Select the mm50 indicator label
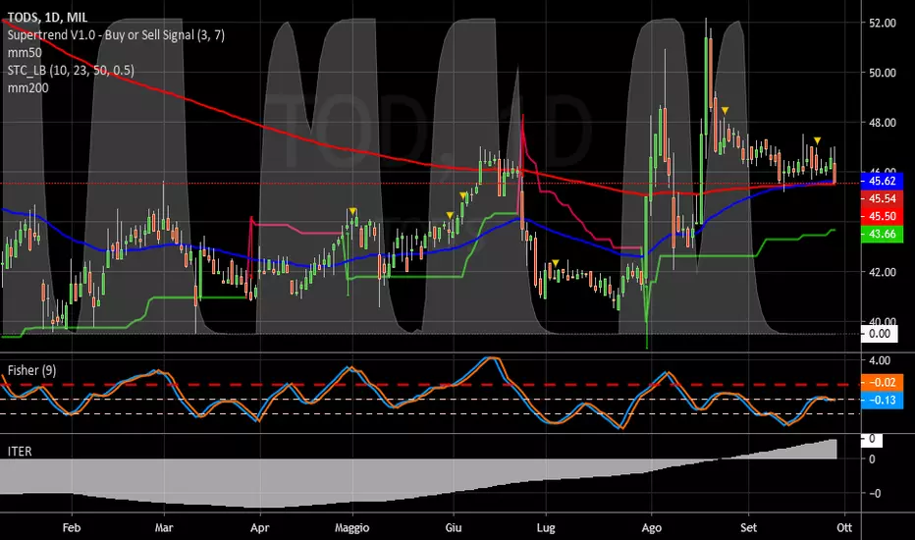This screenshot has width=915, height=540. (25, 53)
